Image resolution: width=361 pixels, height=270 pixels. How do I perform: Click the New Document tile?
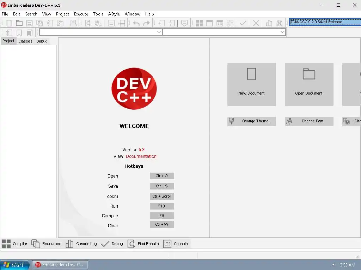tap(251, 84)
